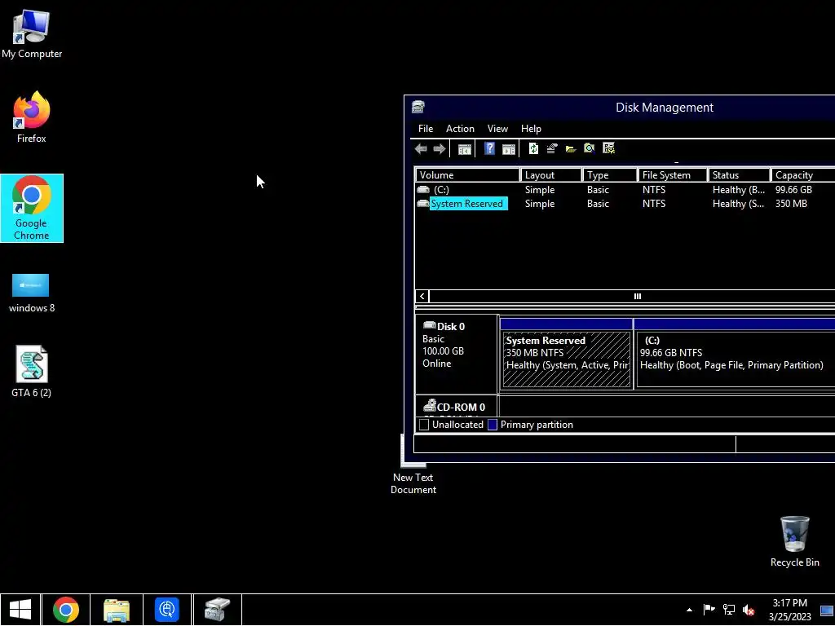The width and height of the screenshot is (835, 626).
Task: Click the Open folder toolbar icon
Action: pos(570,149)
